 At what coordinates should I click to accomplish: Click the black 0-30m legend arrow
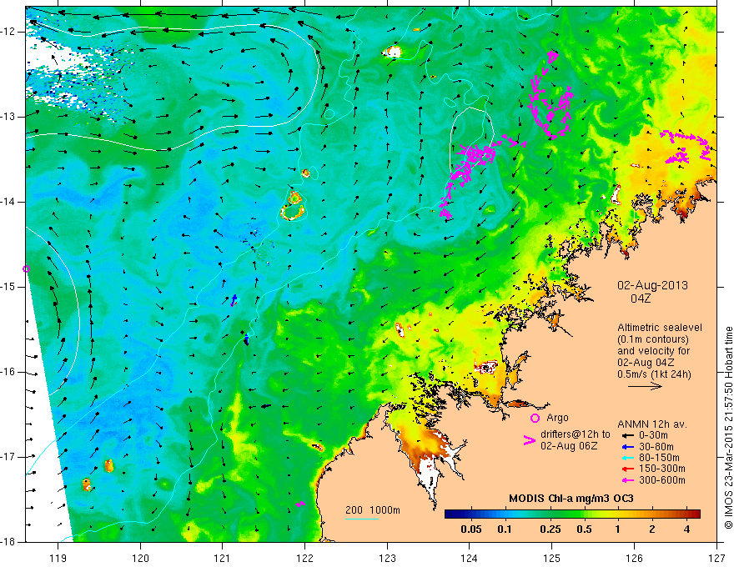coord(626,435)
